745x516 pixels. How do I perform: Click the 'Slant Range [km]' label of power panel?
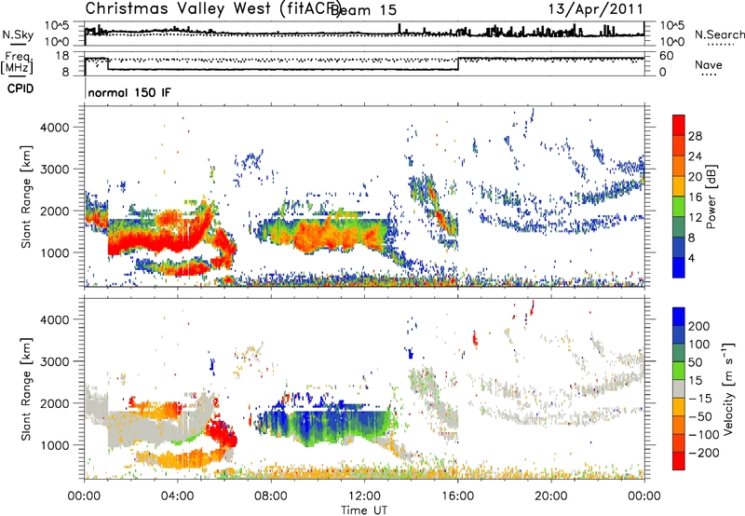(x=26, y=197)
